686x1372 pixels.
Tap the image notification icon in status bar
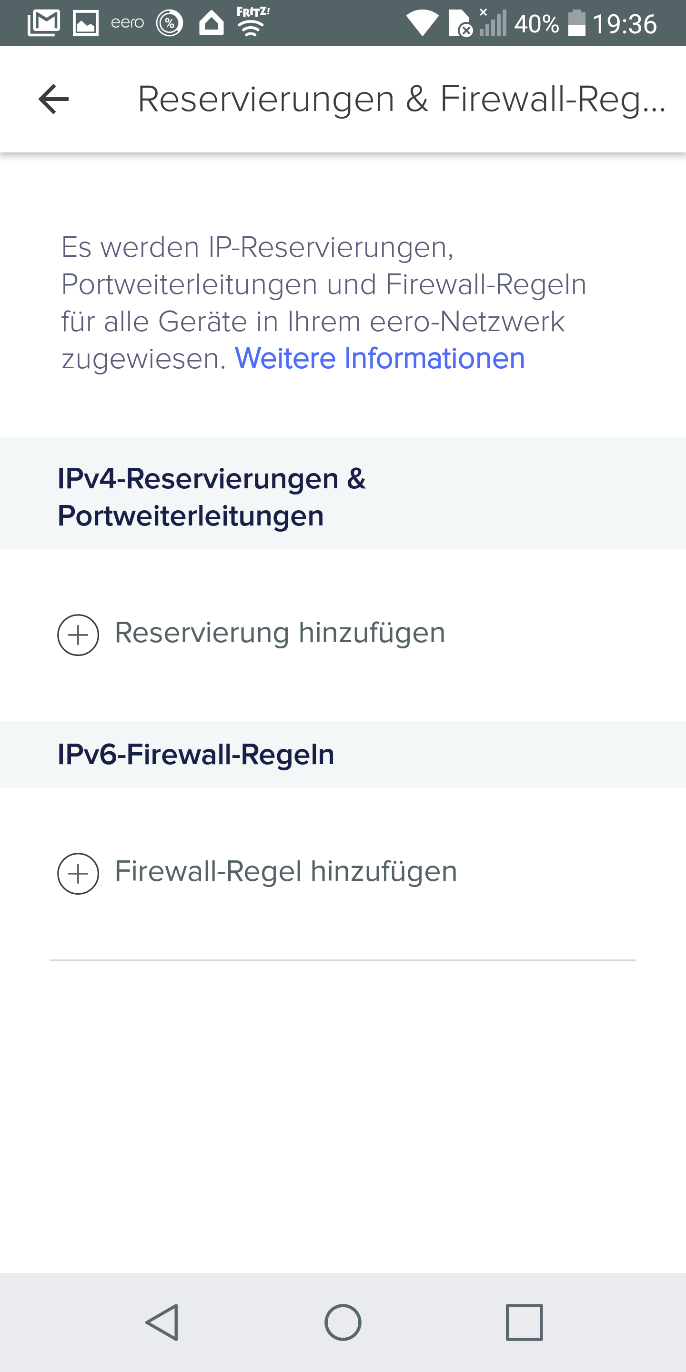[86, 23]
